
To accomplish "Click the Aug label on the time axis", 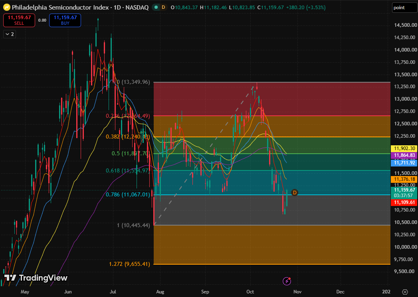I will pyautogui.click(x=160, y=292).
